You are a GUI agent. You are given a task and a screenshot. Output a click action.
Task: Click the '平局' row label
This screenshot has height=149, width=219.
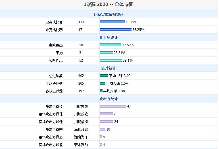coord(59,53)
